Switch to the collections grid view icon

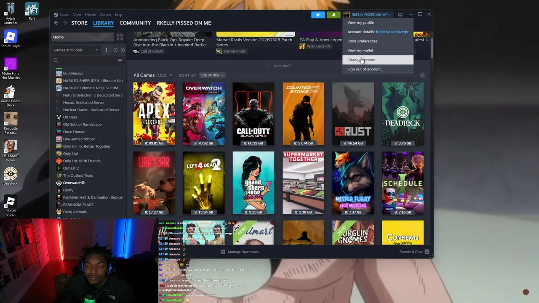point(120,37)
